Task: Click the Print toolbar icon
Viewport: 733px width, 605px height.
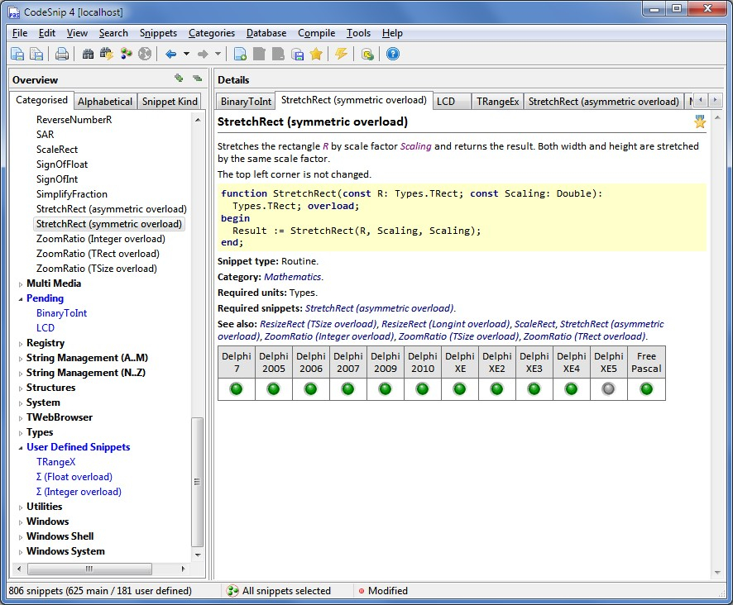Action: tap(62, 55)
